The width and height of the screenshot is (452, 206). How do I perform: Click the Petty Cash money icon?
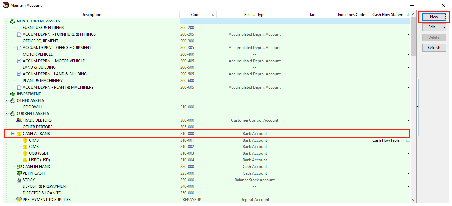[x=19, y=173]
